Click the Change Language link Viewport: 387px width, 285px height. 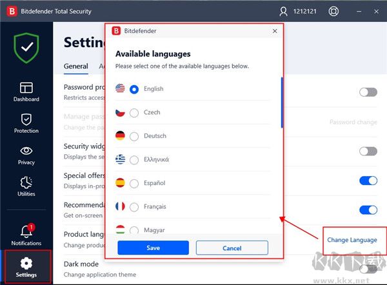[x=352, y=240]
